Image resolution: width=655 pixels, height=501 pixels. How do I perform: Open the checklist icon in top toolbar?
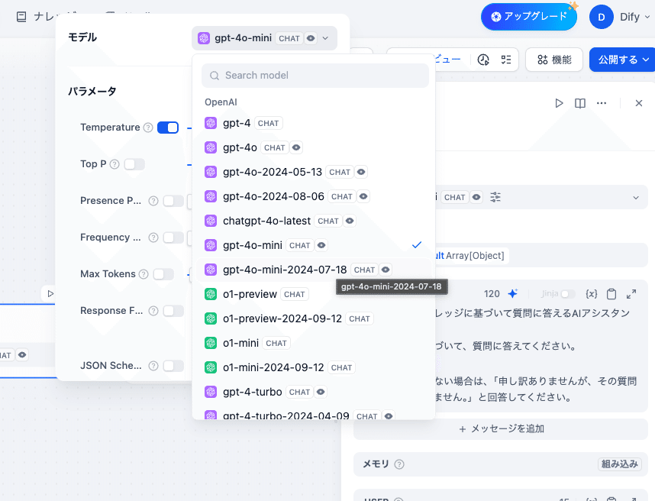coord(505,60)
